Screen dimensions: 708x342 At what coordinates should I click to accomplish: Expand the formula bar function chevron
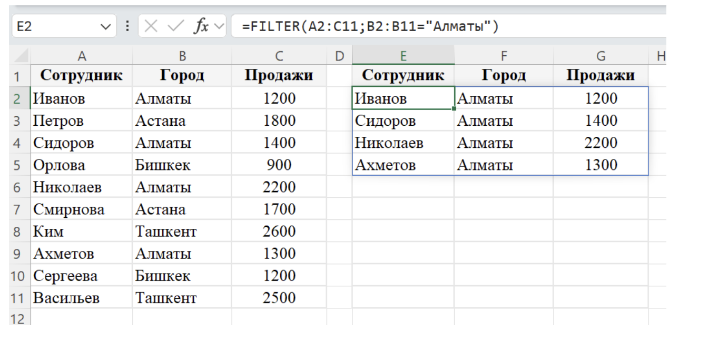tap(219, 26)
